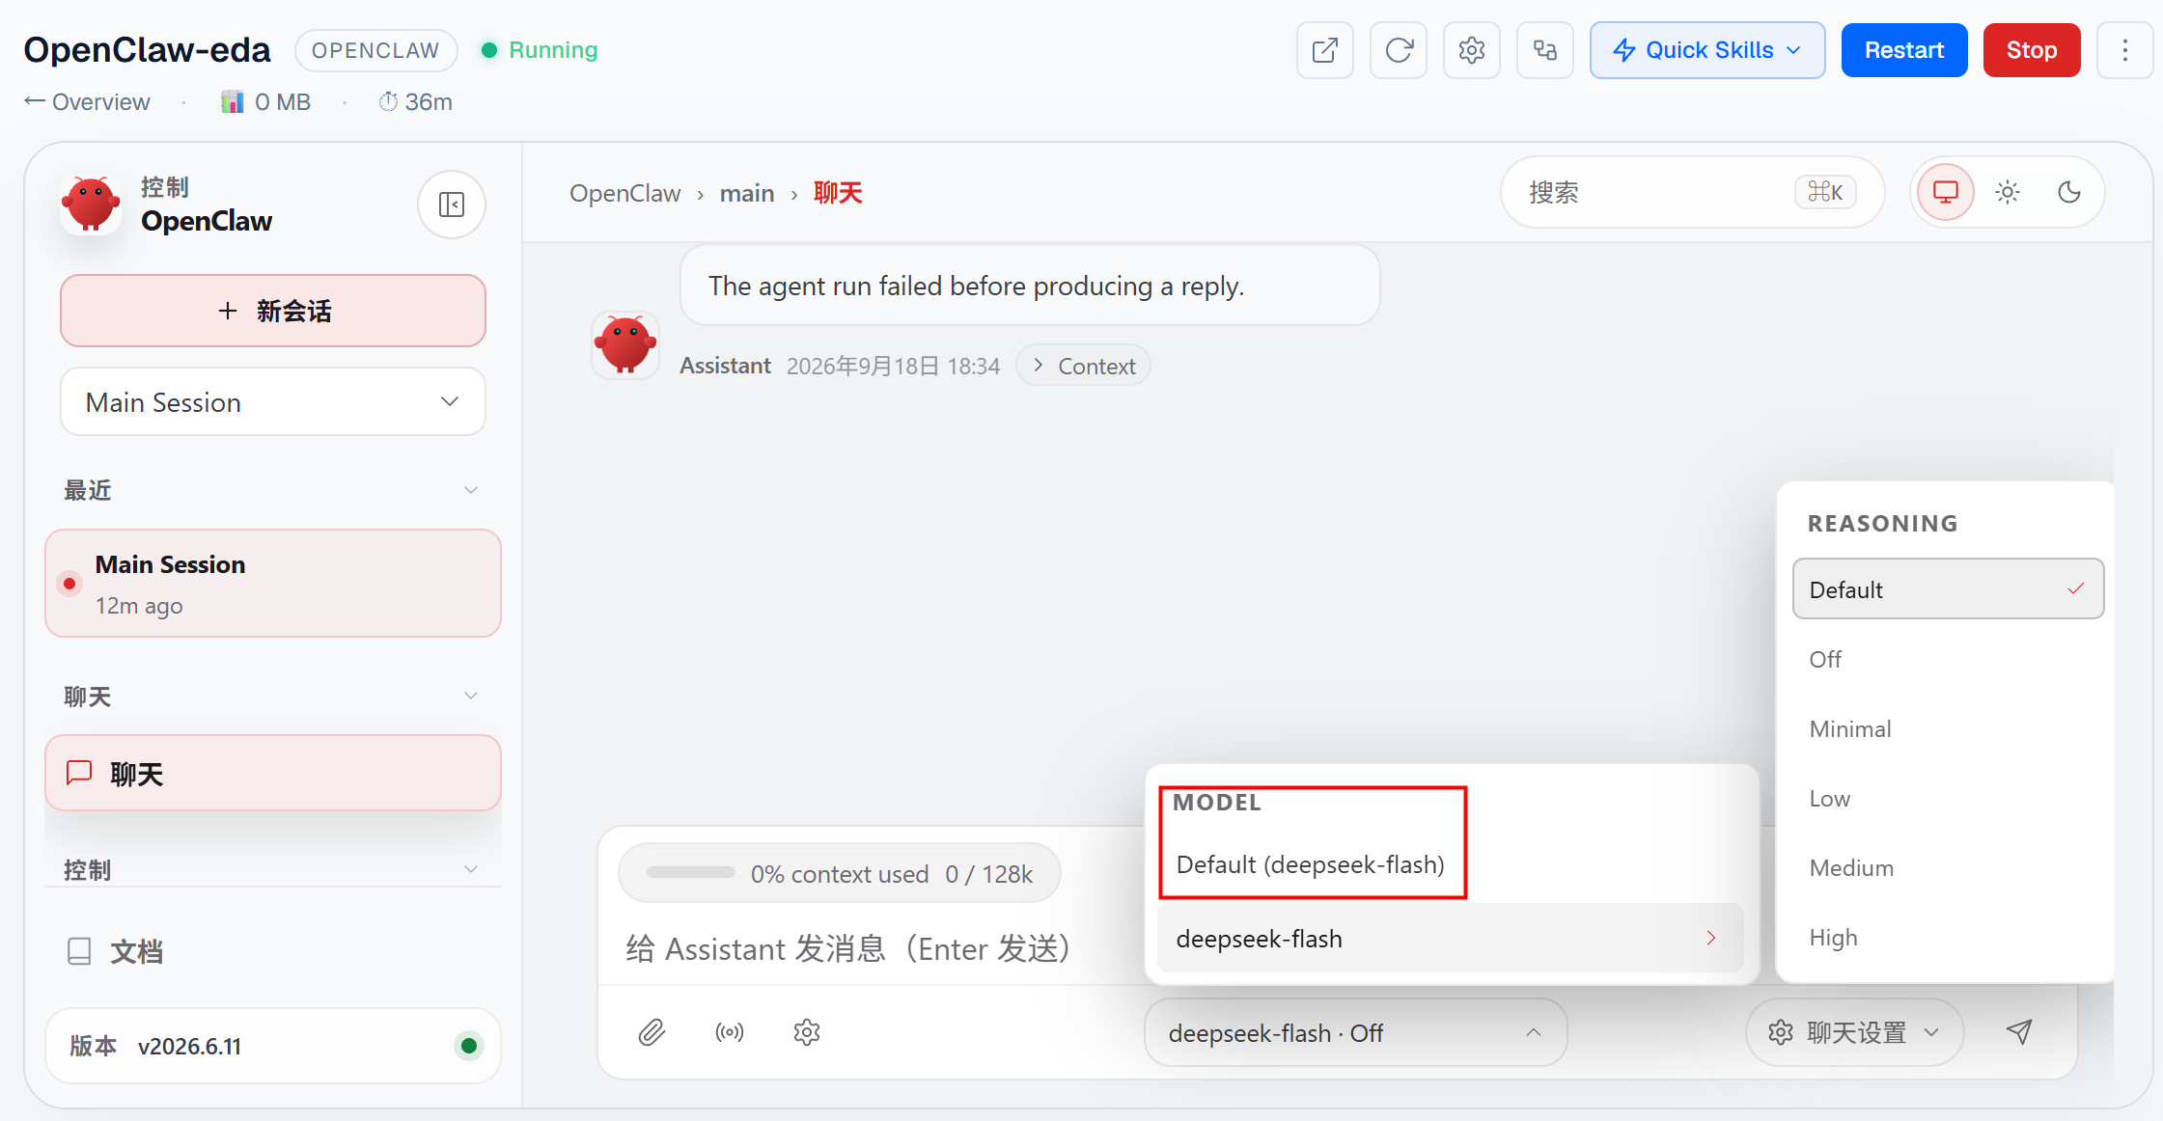Open the three-dot more options menu

pyautogui.click(x=2124, y=50)
